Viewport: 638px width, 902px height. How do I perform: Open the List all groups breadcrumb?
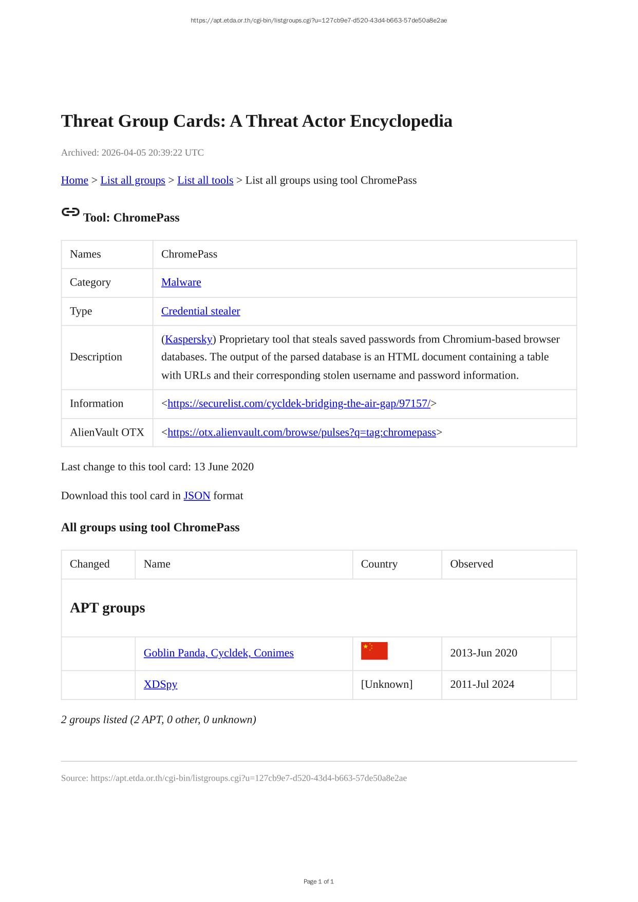[133, 180]
